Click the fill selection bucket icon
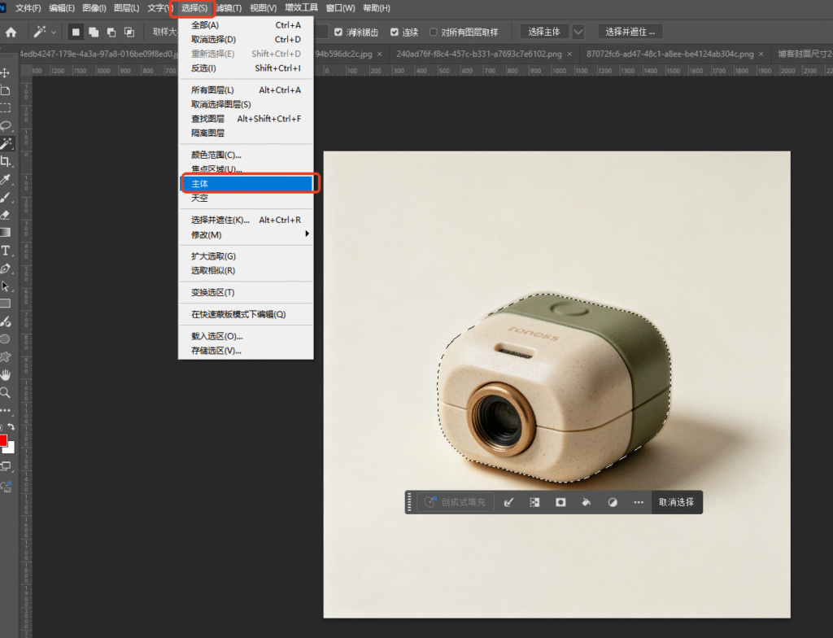 pos(587,502)
